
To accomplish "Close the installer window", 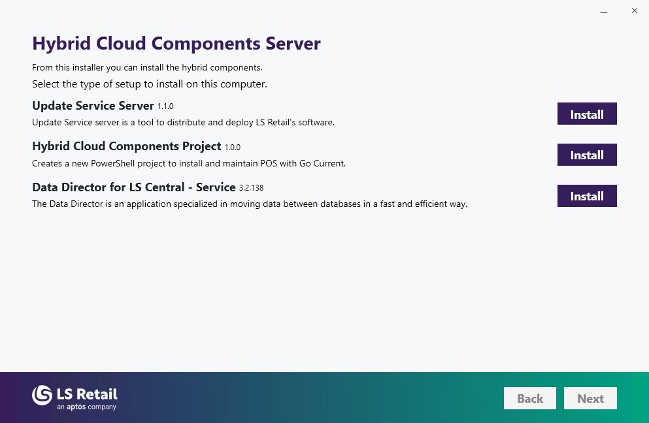I will click(x=634, y=11).
